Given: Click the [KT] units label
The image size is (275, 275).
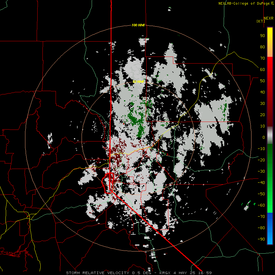Looking at the screenshot, I should click(x=261, y=21).
